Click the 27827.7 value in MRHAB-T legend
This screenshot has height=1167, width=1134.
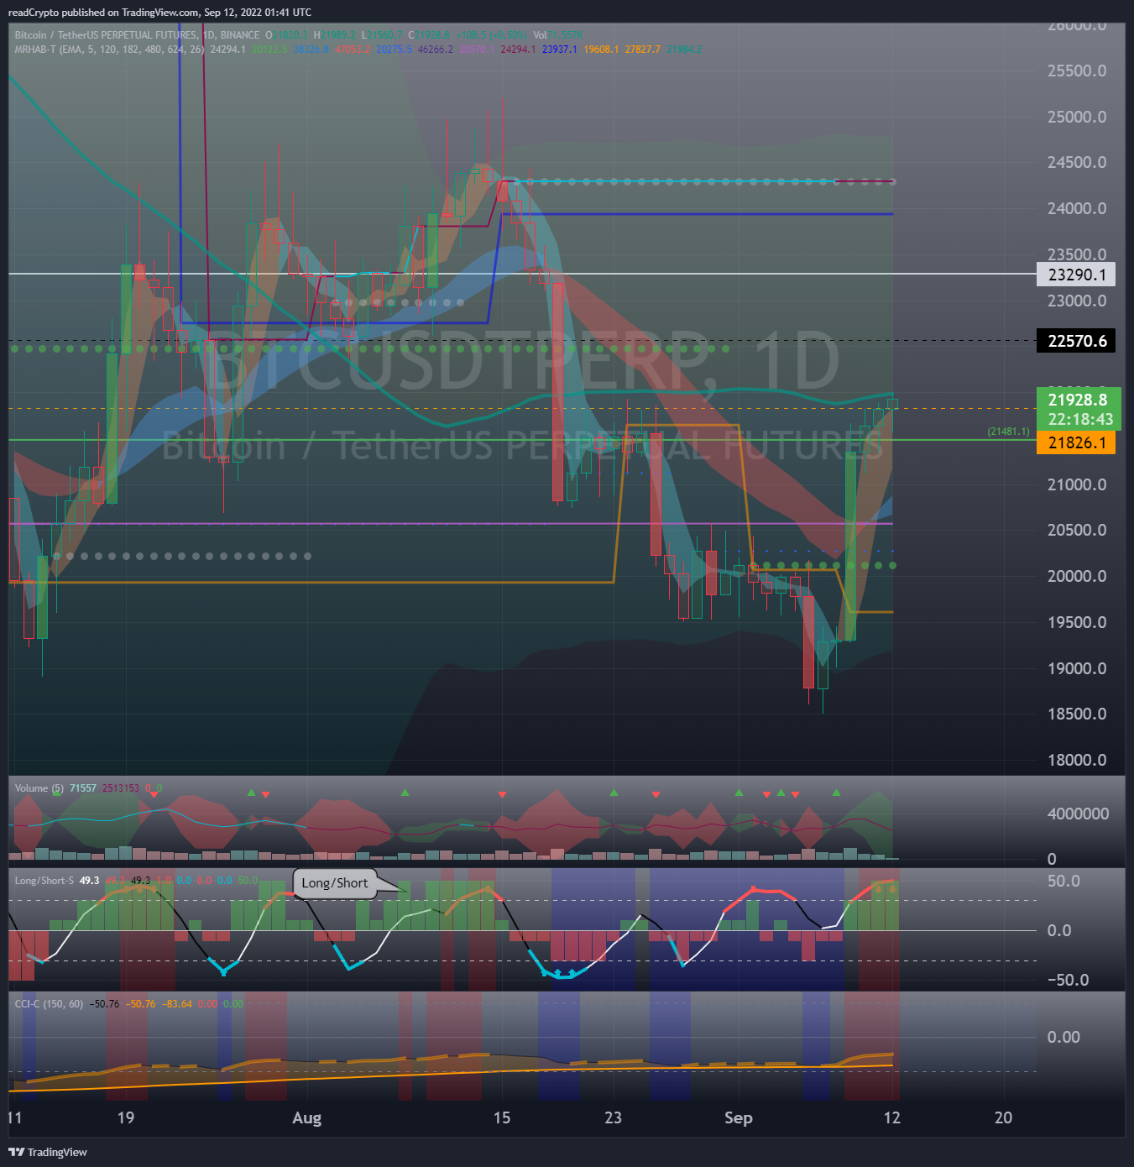click(642, 50)
